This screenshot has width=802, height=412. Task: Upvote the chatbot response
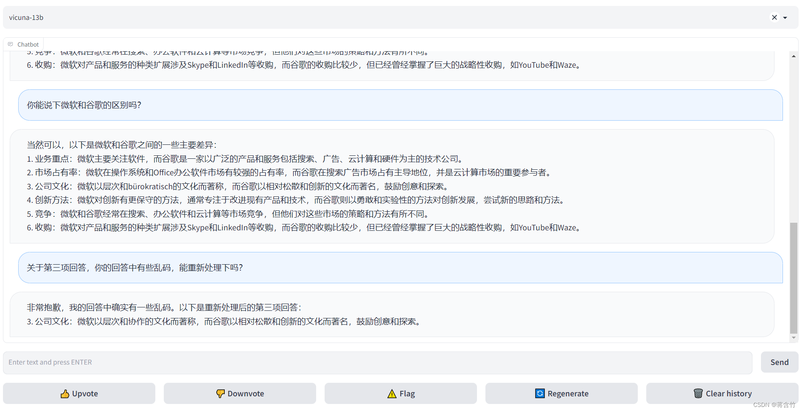pos(79,393)
